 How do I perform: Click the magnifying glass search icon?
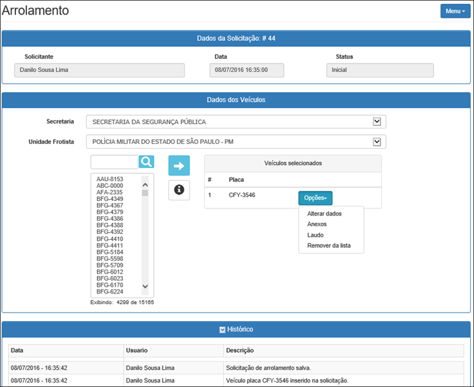(146, 162)
